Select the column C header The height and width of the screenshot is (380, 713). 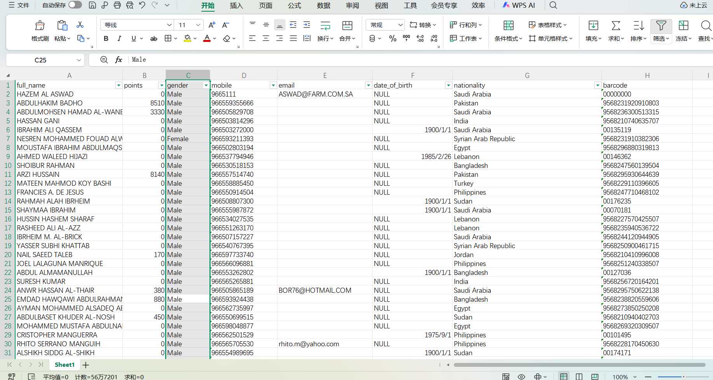188,75
